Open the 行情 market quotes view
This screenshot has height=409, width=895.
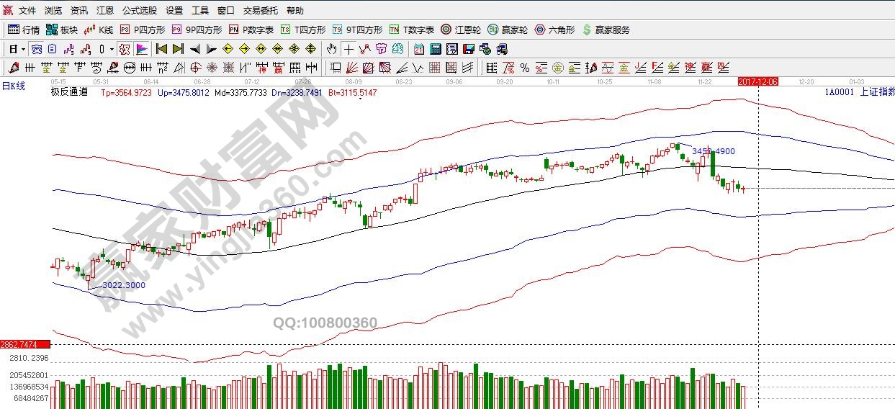click(23, 30)
